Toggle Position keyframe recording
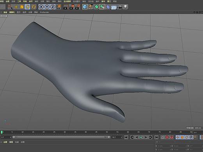The image size is (203, 152). click(178, 137)
